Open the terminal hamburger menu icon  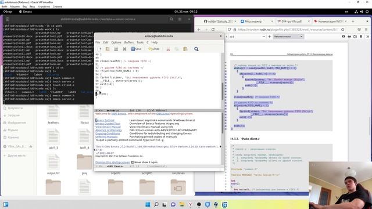180,19
